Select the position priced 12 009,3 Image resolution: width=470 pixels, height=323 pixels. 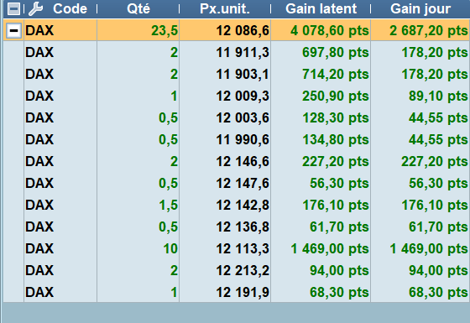pyautogui.click(x=243, y=96)
